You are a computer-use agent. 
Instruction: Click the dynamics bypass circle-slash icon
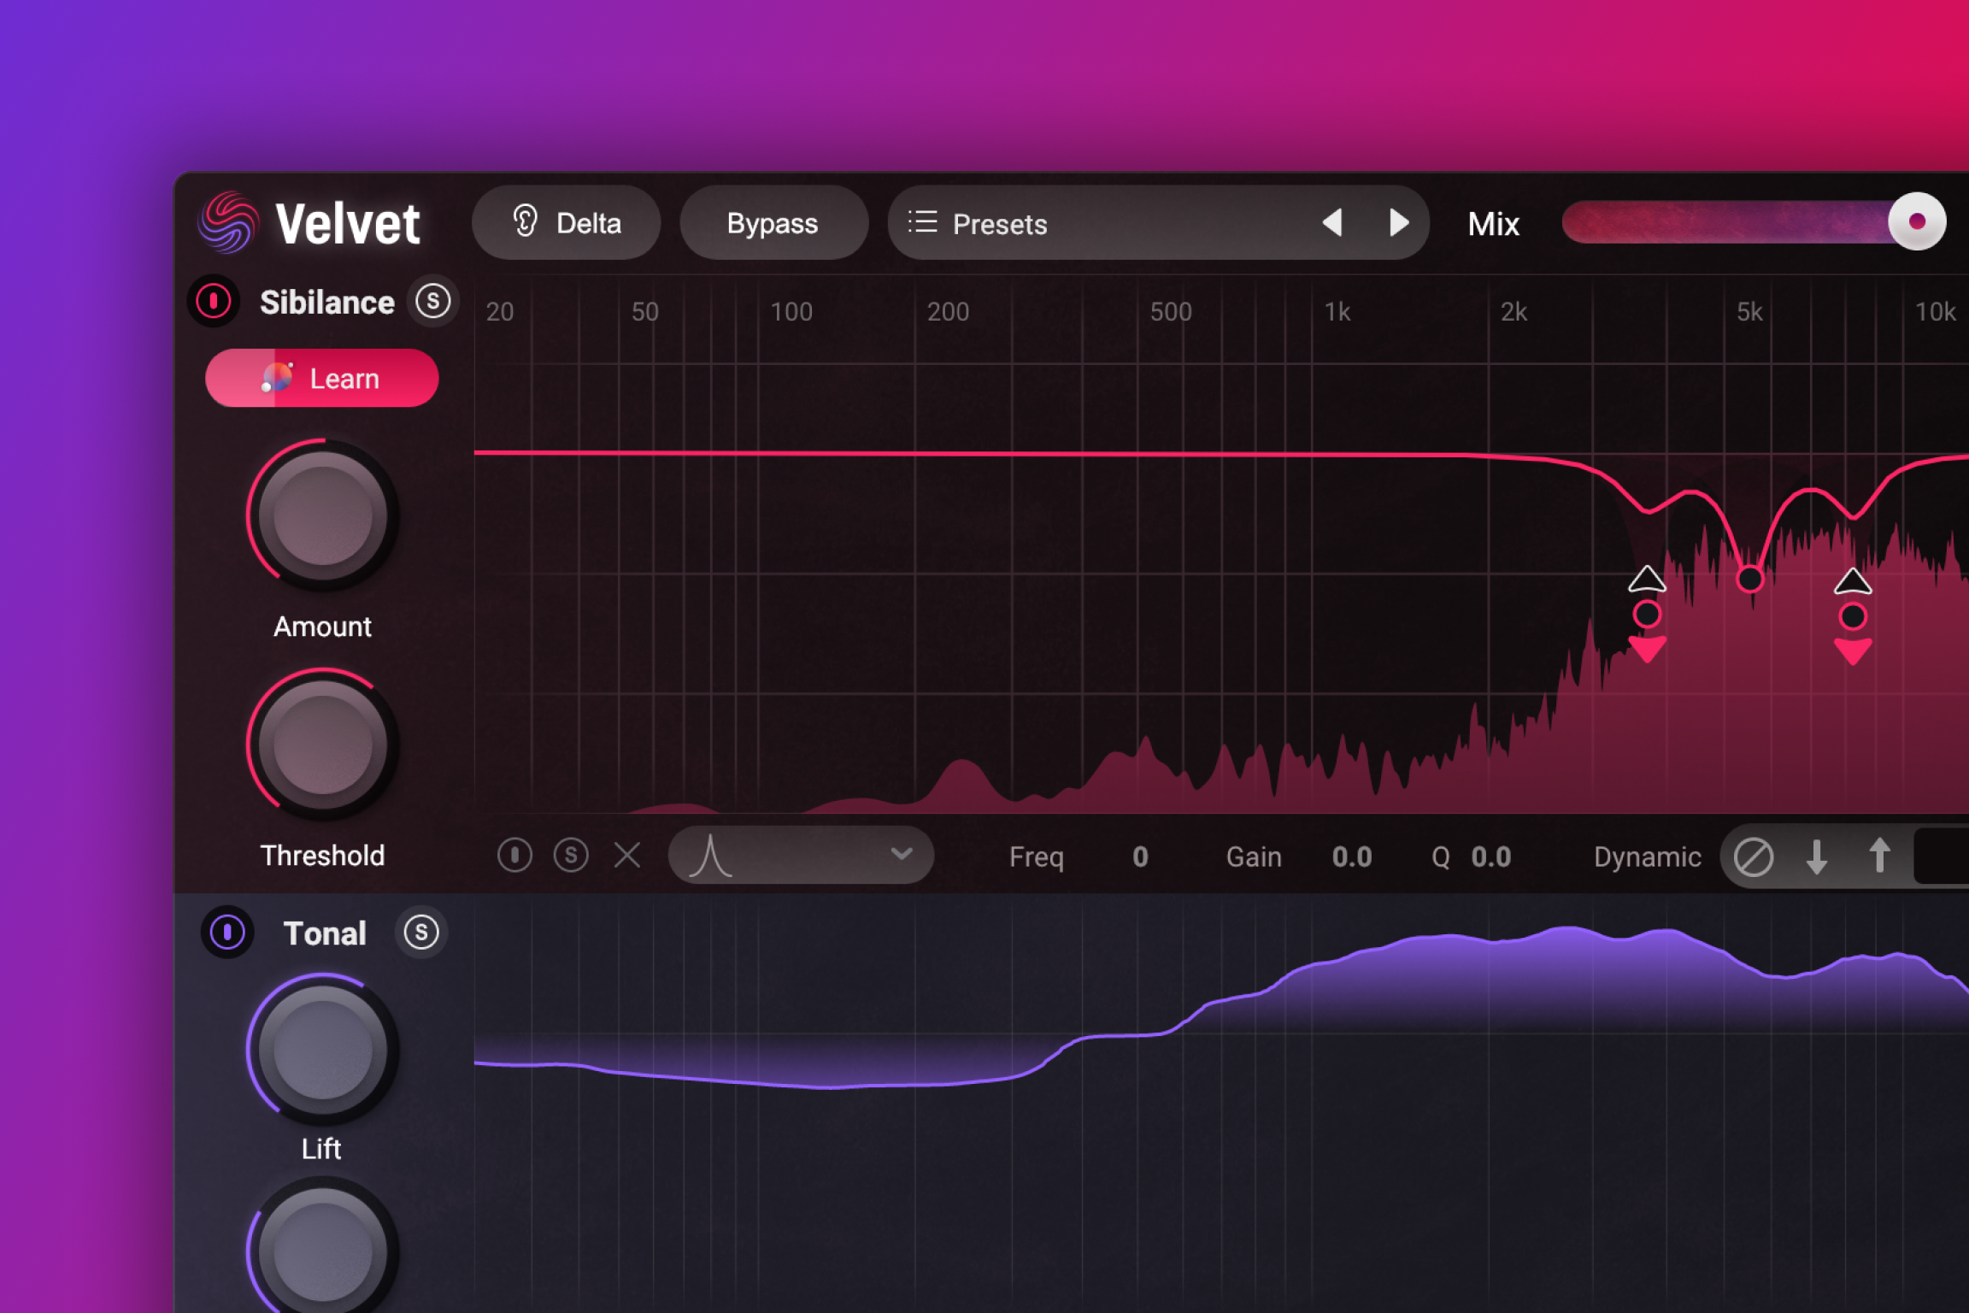coord(1754,857)
